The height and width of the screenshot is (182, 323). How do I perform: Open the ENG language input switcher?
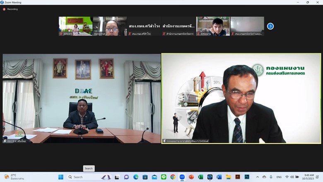point(279,177)
